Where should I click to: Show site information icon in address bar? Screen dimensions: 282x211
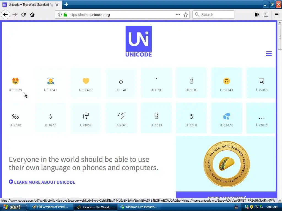point(60,15)
